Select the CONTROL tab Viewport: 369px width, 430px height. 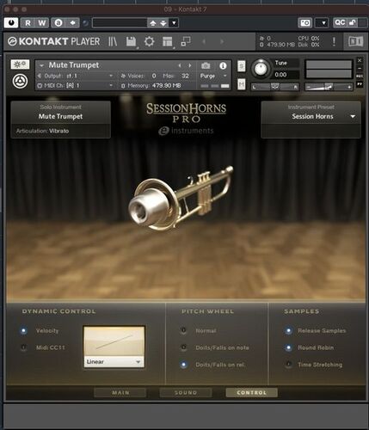(x=252, y=392)
